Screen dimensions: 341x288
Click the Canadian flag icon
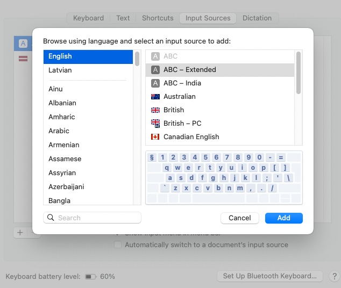155,137
